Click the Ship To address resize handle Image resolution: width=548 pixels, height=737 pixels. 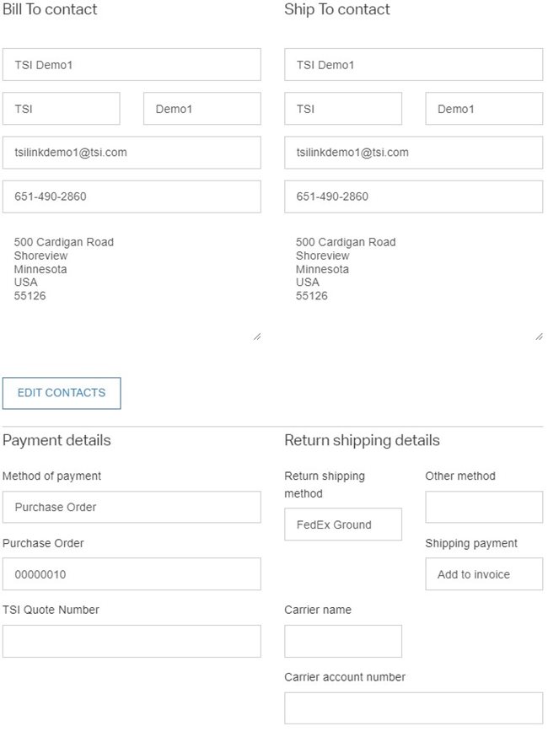tap(539, 336)
